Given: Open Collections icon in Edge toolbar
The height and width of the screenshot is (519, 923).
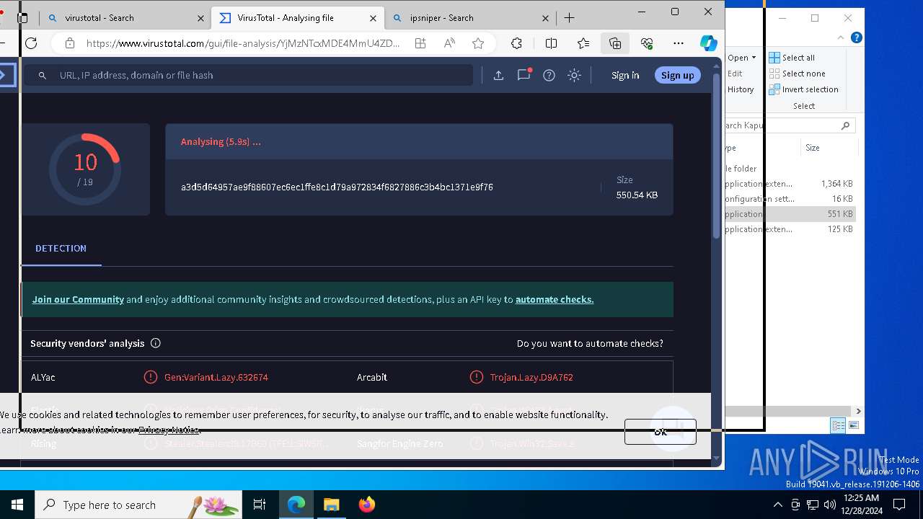Looking at the screenshot, I should 615,43.
